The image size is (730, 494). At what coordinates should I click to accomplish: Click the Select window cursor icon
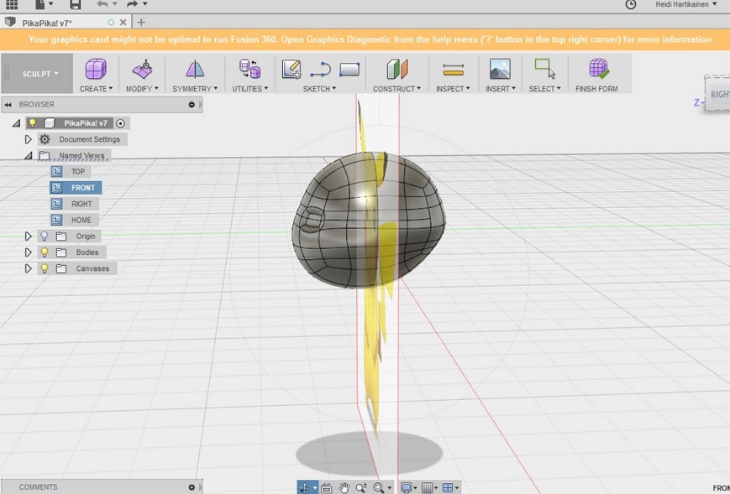click(544, 69)
